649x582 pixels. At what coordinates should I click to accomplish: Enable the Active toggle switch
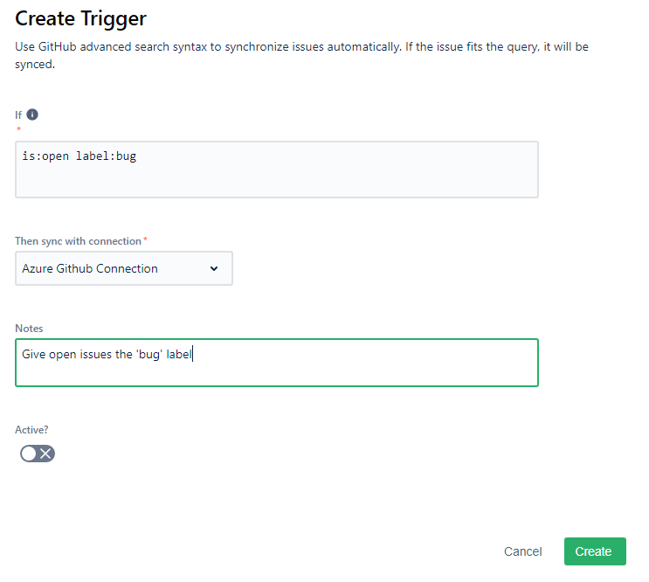(38, 454)
